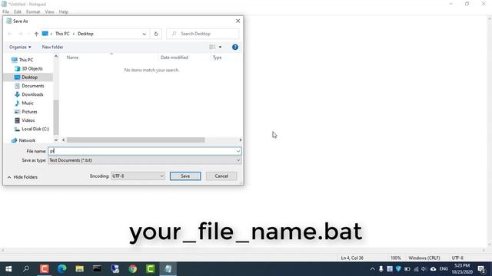The image size is (492, 276).
Task: Open 3D Objects folder in the sidebar
Action: click(32, 68)
